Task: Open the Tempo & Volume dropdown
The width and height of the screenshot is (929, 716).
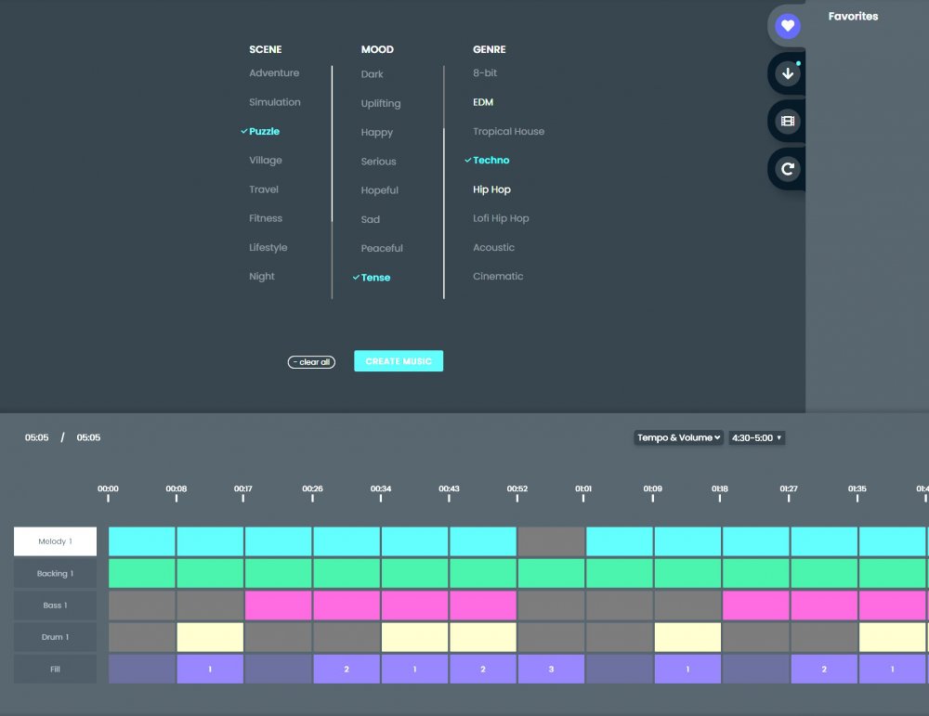Action: click(679, 437)
